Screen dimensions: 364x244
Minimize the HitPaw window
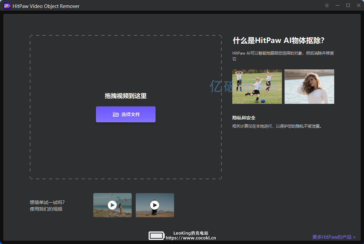click(338, 6)
